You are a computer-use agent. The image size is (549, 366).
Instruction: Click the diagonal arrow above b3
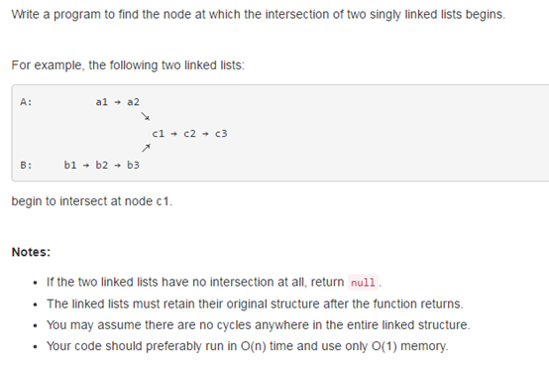point(146,148)
